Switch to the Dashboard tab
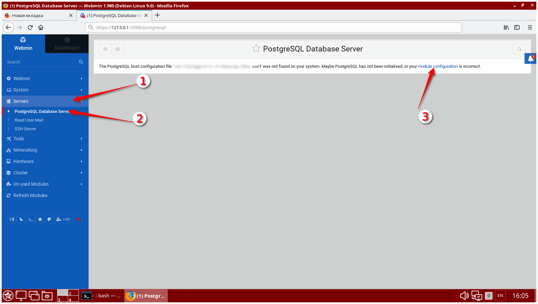Viewport: 538px width, 304px height. [67, 44]
